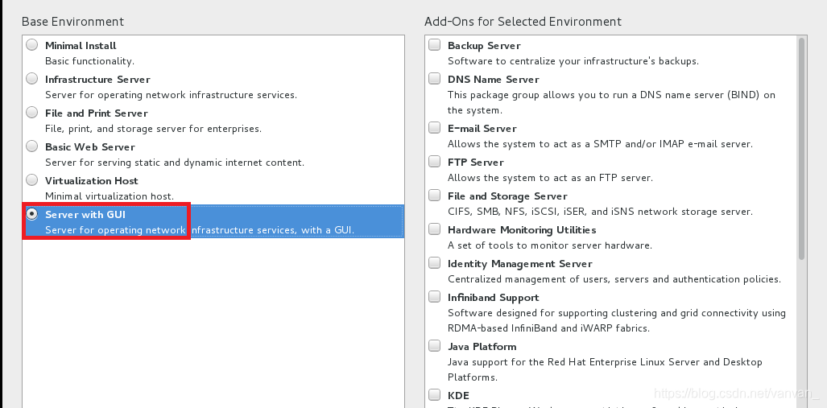This screenshot has height=408, width=827.
Task: Check the DNS Name Server add-on
Action: [x=434, y=80]
